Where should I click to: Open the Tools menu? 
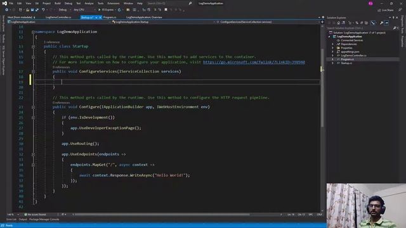click(x=100, y=3)
